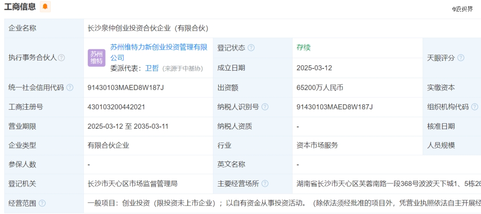Click the help icon next to 主要经营场所
This screenshot has height=214, width=481.
[x=265, y=184]
